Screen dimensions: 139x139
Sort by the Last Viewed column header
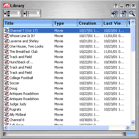114,23
